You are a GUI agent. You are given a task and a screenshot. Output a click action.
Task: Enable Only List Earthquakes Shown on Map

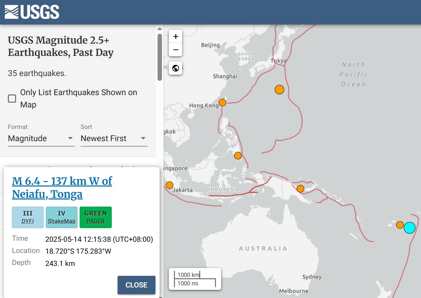tap(12, 99)
